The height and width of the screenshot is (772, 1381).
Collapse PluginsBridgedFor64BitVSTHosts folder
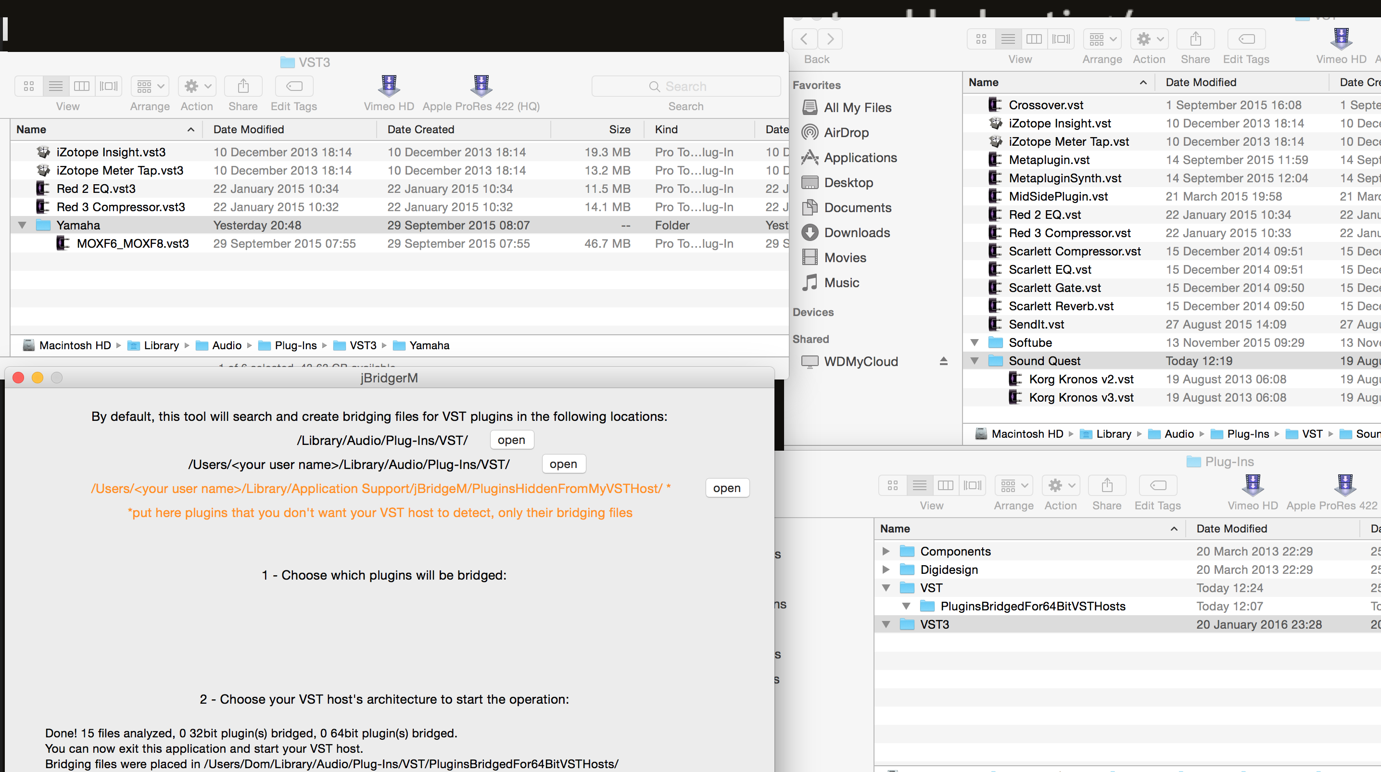[x=906, y=607]
